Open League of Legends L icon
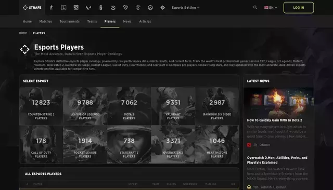This screenshot has height=190, width=333. (63, 8)
